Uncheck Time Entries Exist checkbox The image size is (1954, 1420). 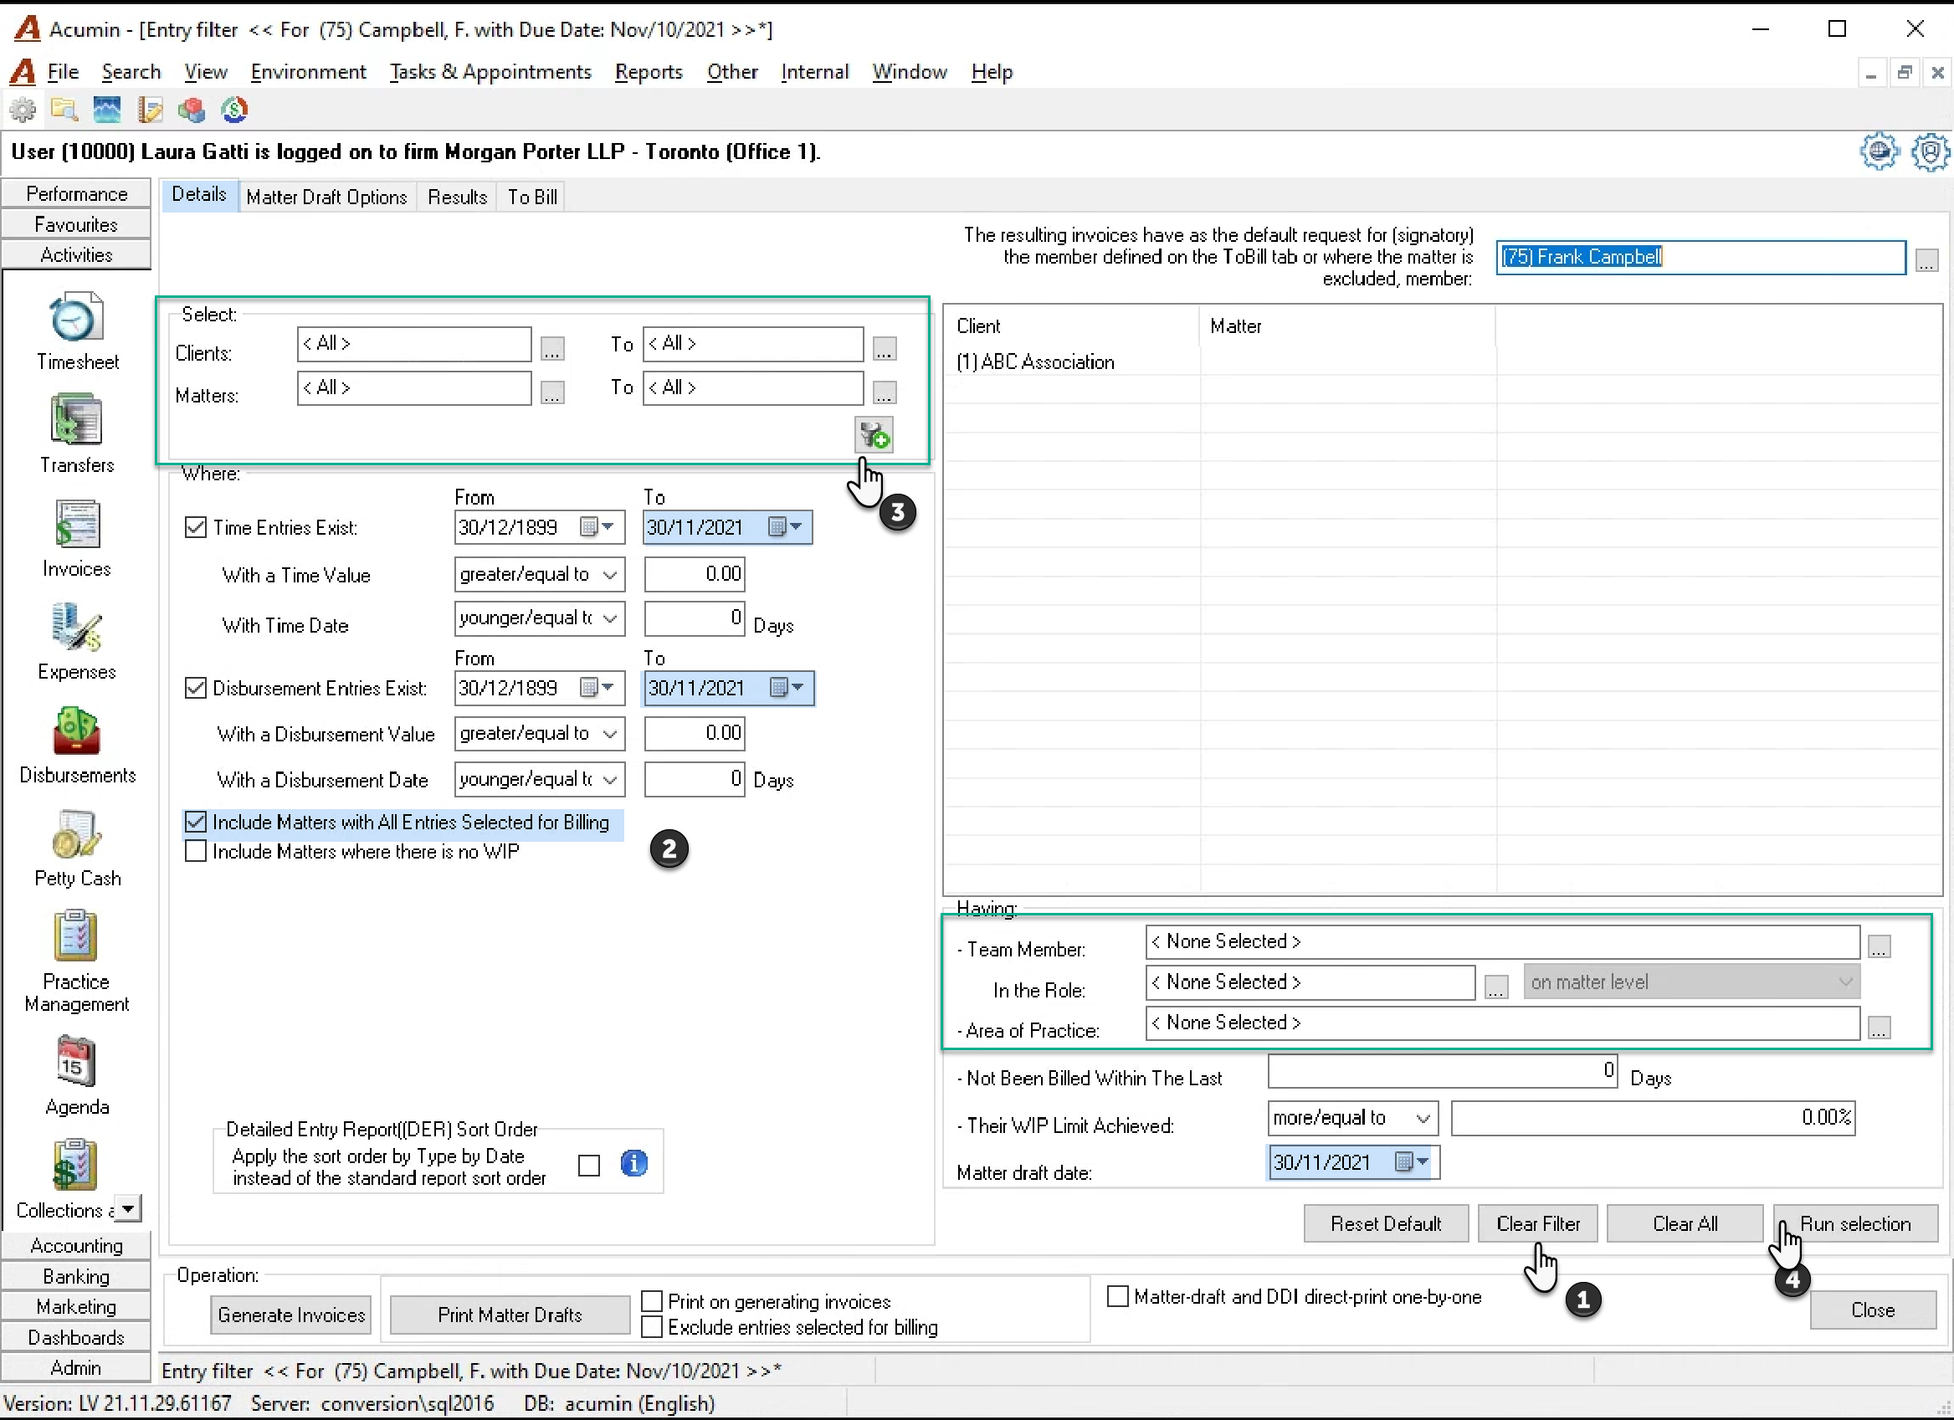196,527
